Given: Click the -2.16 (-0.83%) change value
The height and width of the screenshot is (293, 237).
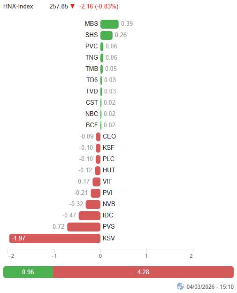Looking at the screenshot, I should click(x=99, y=7).
